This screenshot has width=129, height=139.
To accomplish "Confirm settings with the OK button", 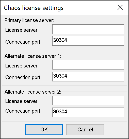I will click(x=44, y=130).
